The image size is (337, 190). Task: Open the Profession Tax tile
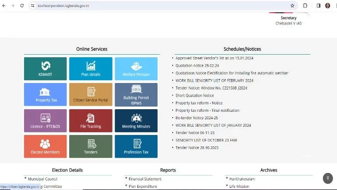136,146
